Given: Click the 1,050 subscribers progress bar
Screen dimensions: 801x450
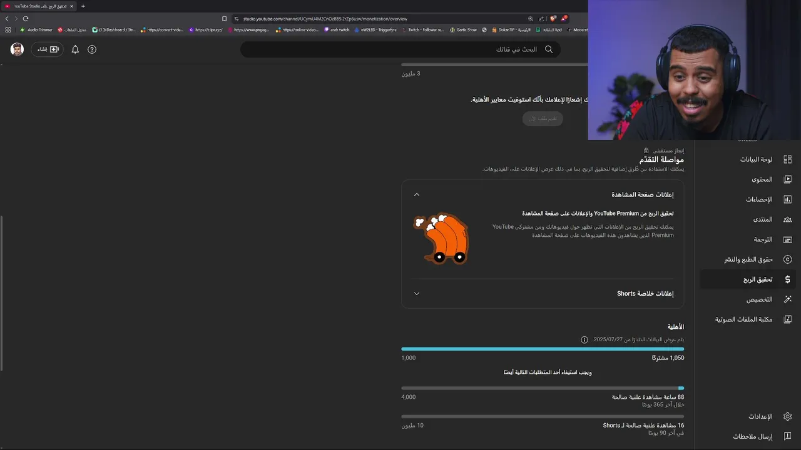Looking at the screenshot, I should [543, 349].
